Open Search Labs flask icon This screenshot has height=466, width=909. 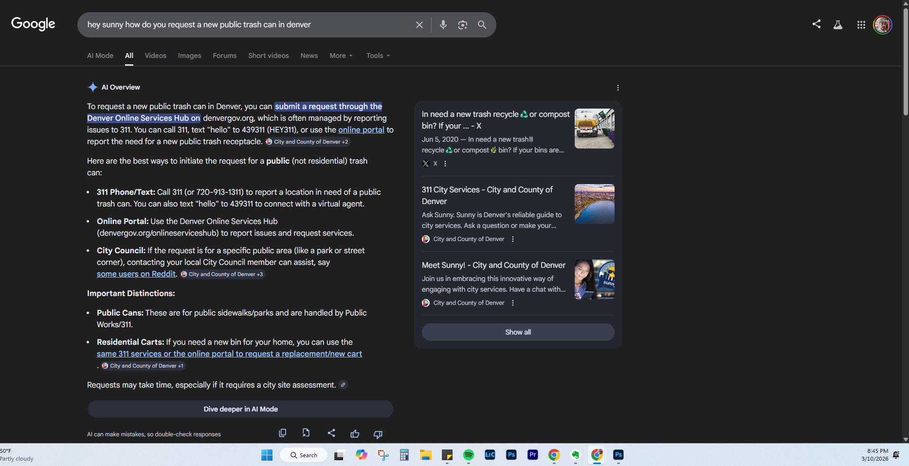point(837,24)
